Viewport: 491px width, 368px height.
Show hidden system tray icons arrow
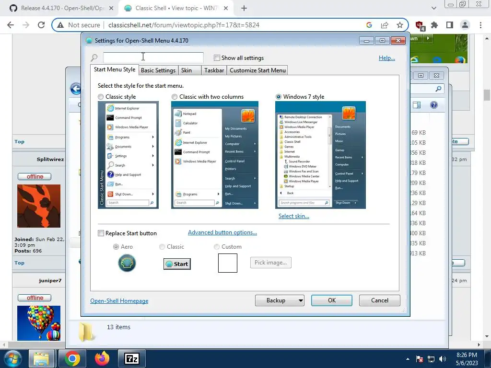click(408, 359)
